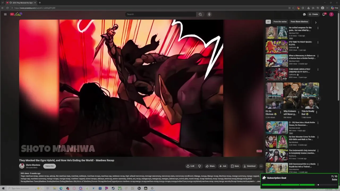The image size is (340, 191).
Task: Open options for Underworld's Only Immortal video
Action: [318, 151]
